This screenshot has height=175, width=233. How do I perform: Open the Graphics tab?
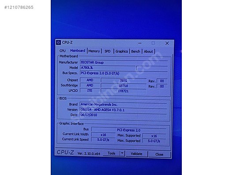(121, 51)
